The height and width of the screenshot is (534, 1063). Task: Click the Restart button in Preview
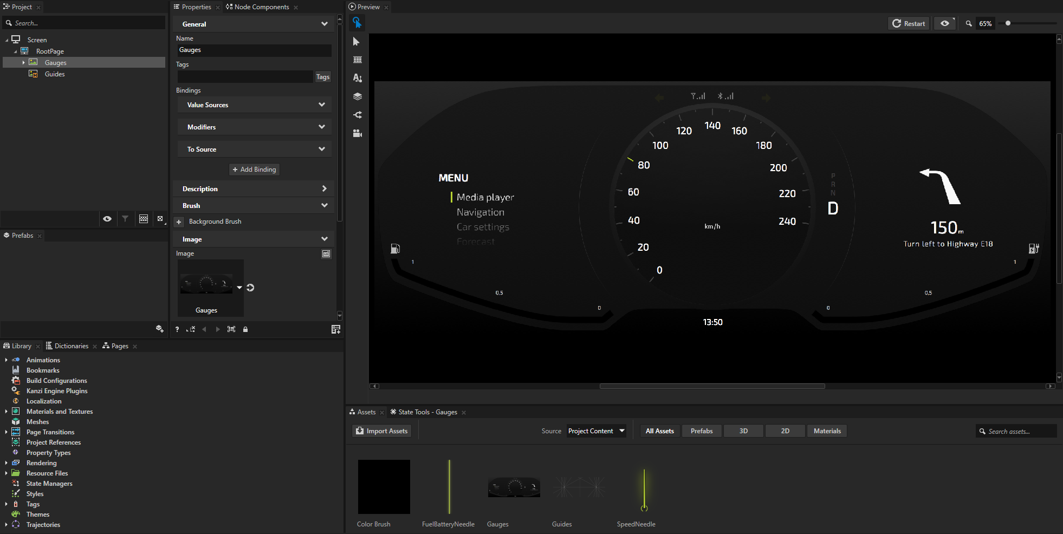[909, 23]
